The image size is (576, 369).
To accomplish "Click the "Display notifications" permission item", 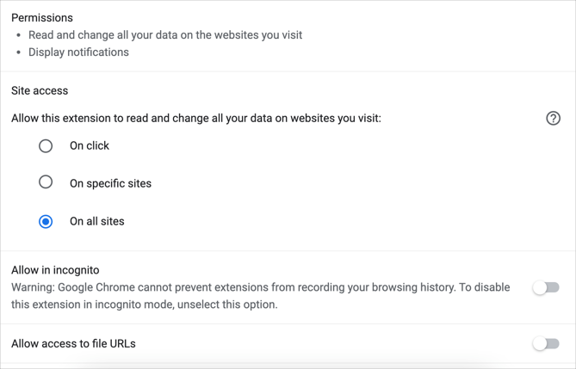I will point(78,52).
